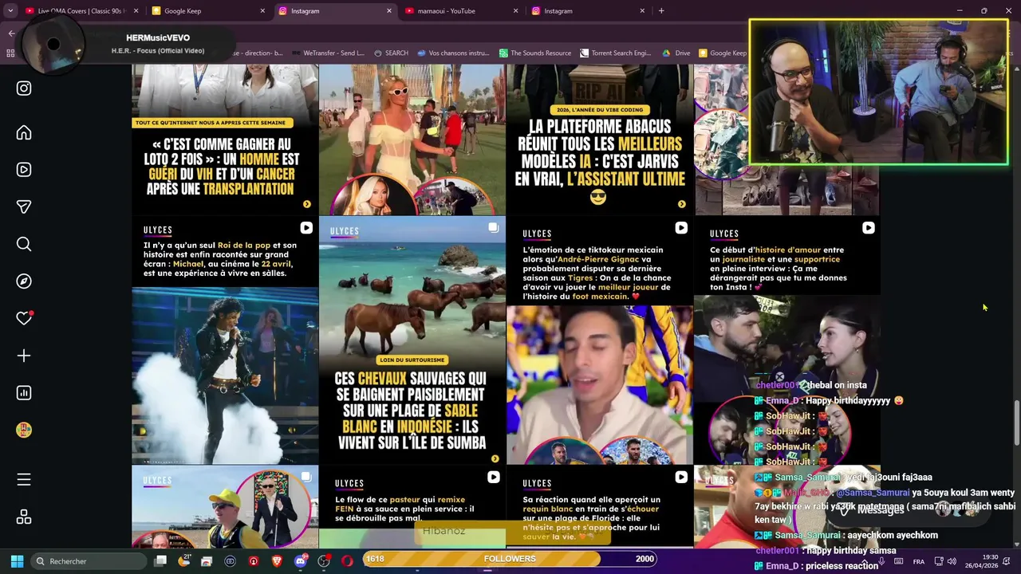Open the Vos chansons instru bookmark

click(452, 53)
